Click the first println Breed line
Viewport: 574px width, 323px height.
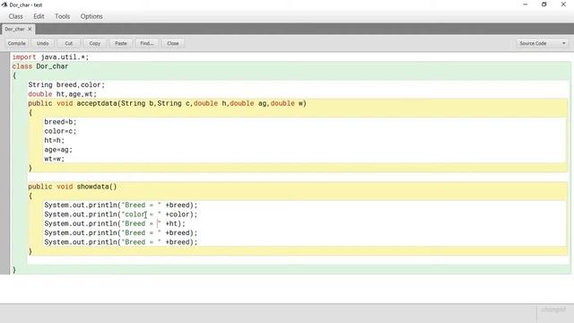[121, 205]
